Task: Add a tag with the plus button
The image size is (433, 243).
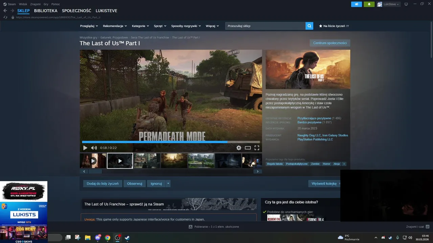Action: click(344, 164)
